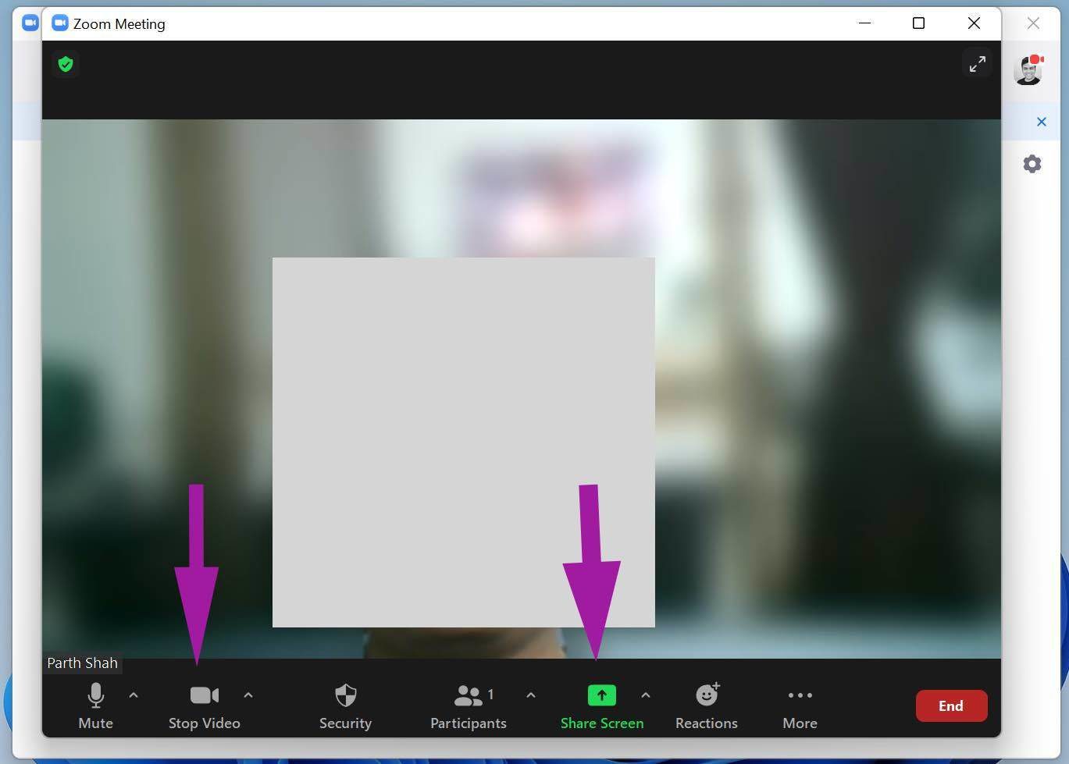Viewport: 1069px width, 764px height.
Task: Open the Reactions emoji menu
Action: [707, 705]
